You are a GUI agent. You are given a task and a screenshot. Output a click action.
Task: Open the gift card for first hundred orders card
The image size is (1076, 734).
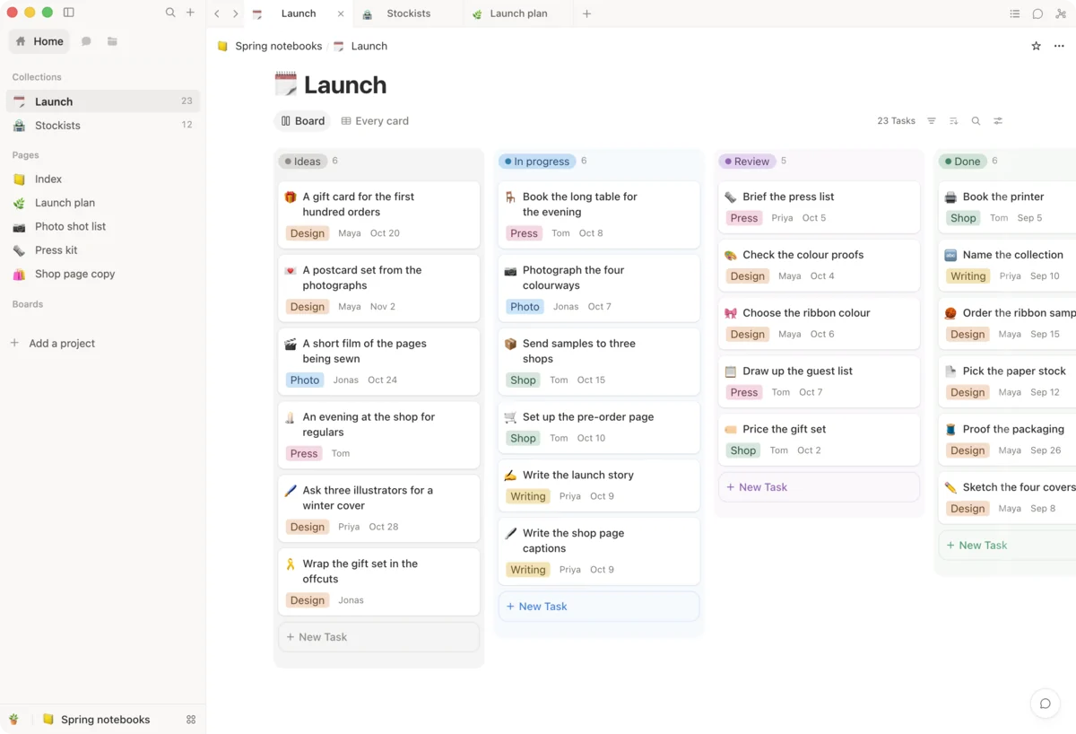click(x=378, y=214)
